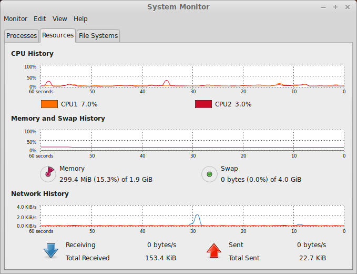Click the '4.0 KiB/s' network axis label
Image resolution: width=357 pixels, height=274 pixels.
coord(26,207)
